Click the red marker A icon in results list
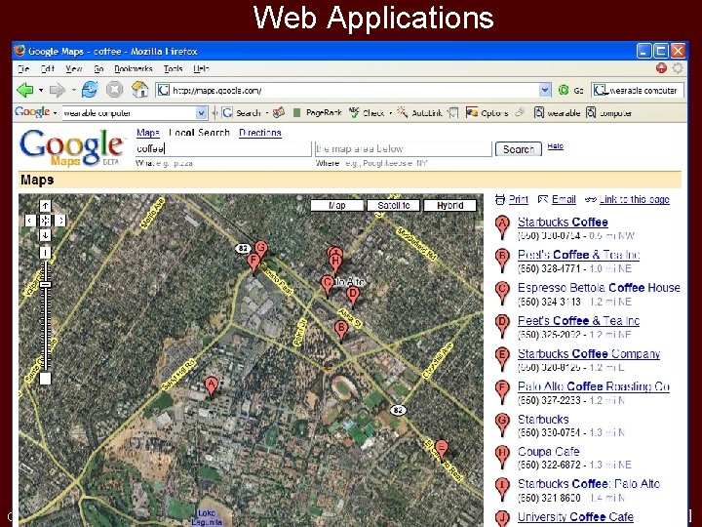 (502, 226)
